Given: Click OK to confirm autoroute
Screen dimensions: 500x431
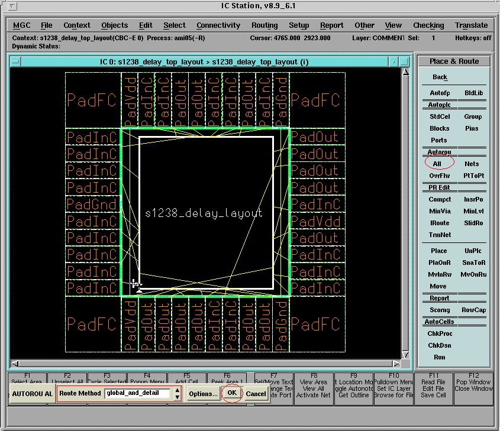Looking at the screenshot, I should point(232,393).
